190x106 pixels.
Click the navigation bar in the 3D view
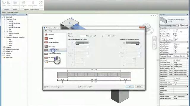(x=154, y=43)
